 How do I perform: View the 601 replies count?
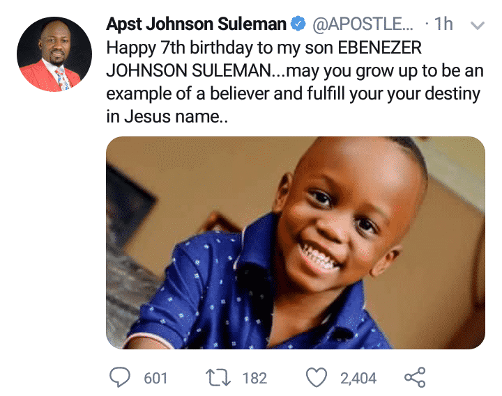tap(155, 378)
